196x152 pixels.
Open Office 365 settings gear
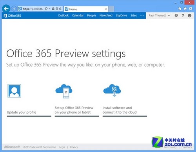click(x=176, y=15)
